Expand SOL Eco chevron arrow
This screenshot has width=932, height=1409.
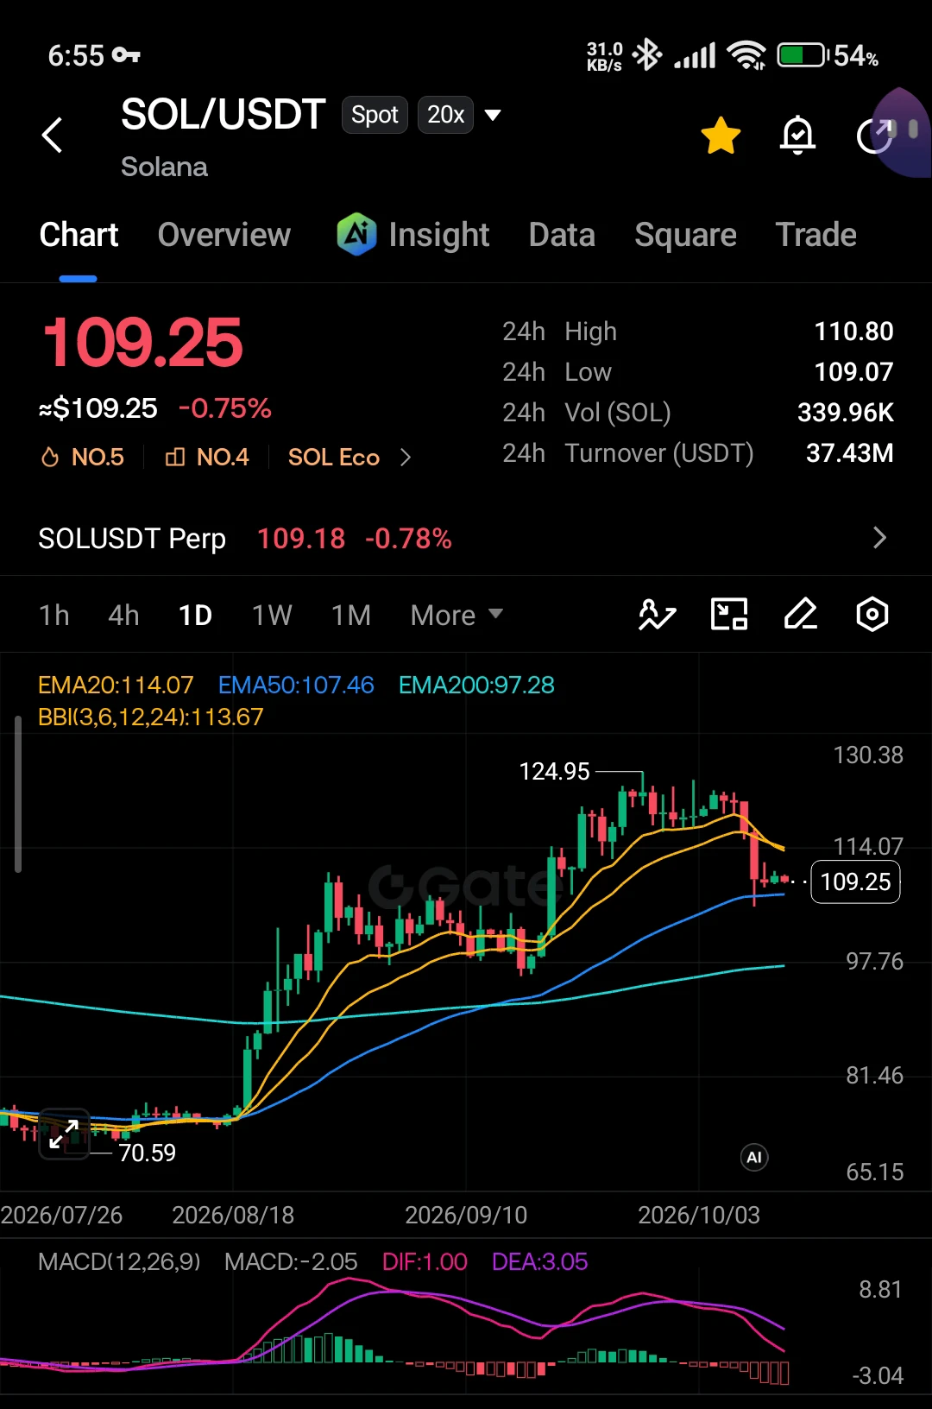(406, 457)
